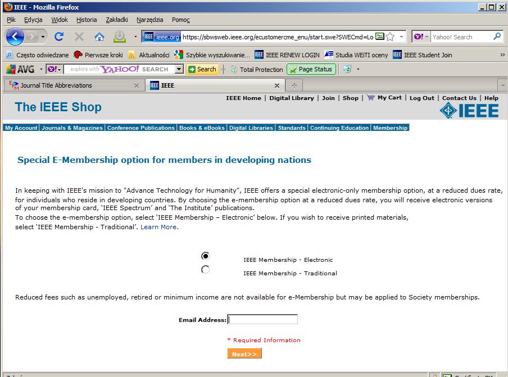Open the Plik menu
Viewport: 508px width, 377px height.
[x=11, y=20]
